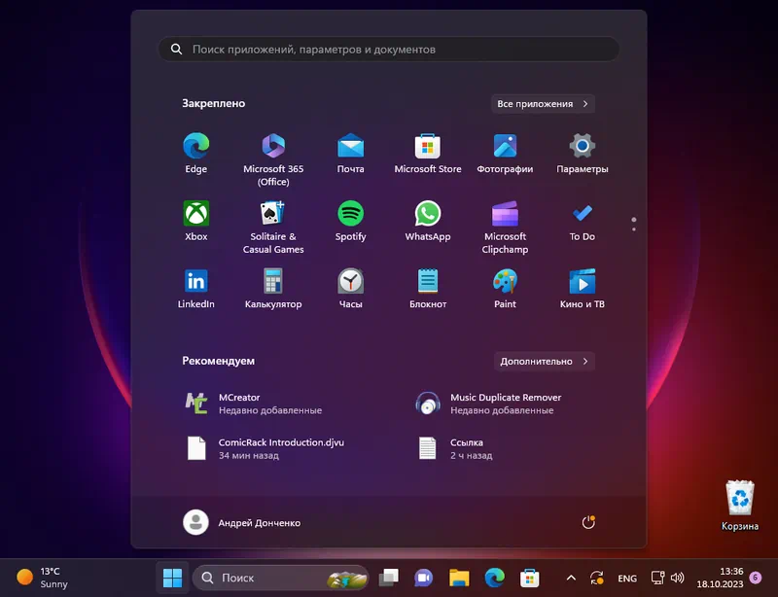Open the Chat app on taskbar
Viewport: 778px width, 597px height.
point(423,578)
